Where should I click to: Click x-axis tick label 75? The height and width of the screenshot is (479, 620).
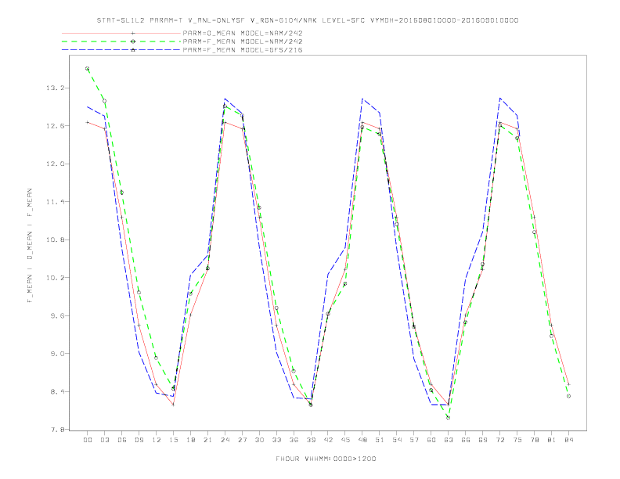click(517, 440)
